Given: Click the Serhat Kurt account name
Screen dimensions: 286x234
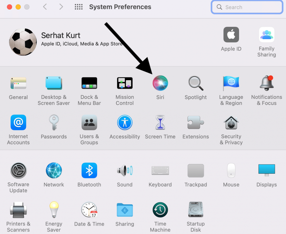Looking at the screenshot, I should pyautogui.click(x=61, y=35).
